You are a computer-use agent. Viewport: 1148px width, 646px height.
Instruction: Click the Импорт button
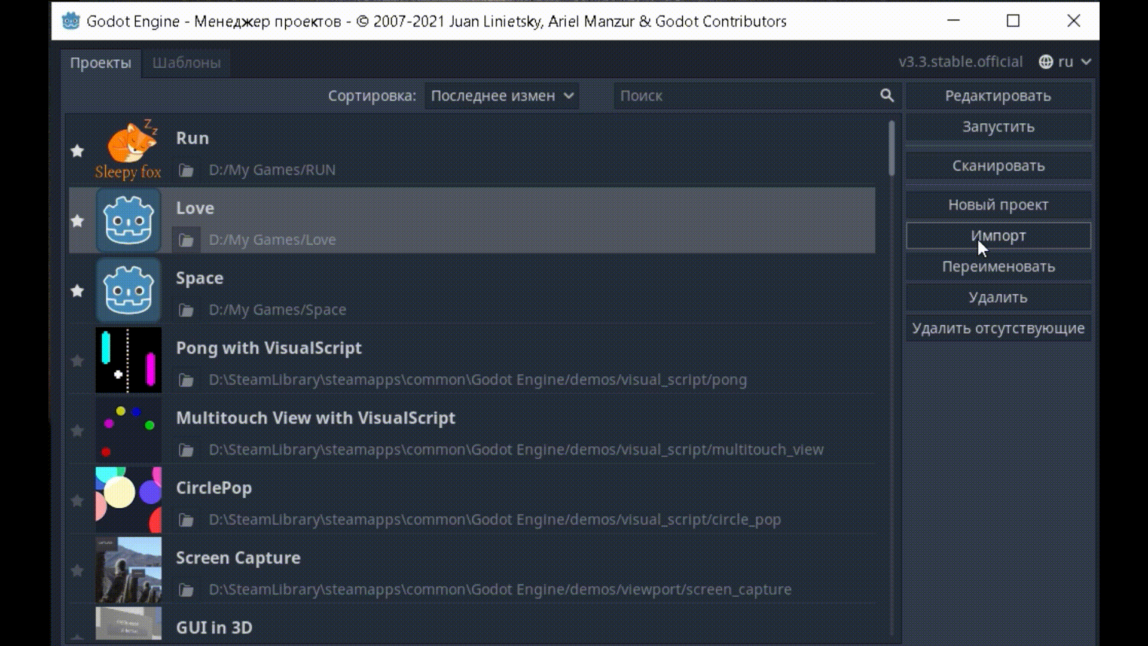[999, 236]
